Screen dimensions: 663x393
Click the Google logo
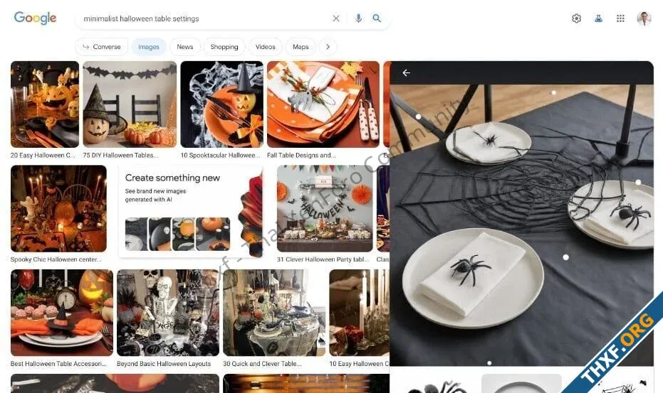35,18
